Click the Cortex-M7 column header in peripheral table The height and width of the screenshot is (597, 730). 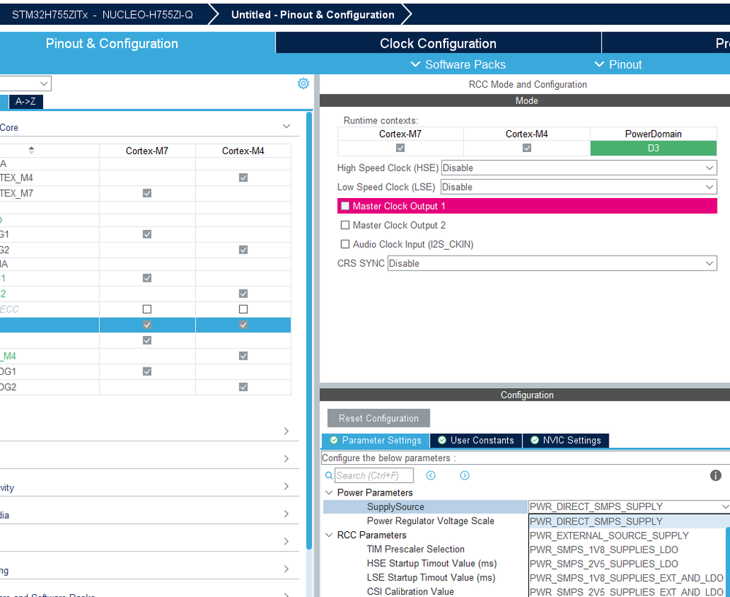click(147, 151)
